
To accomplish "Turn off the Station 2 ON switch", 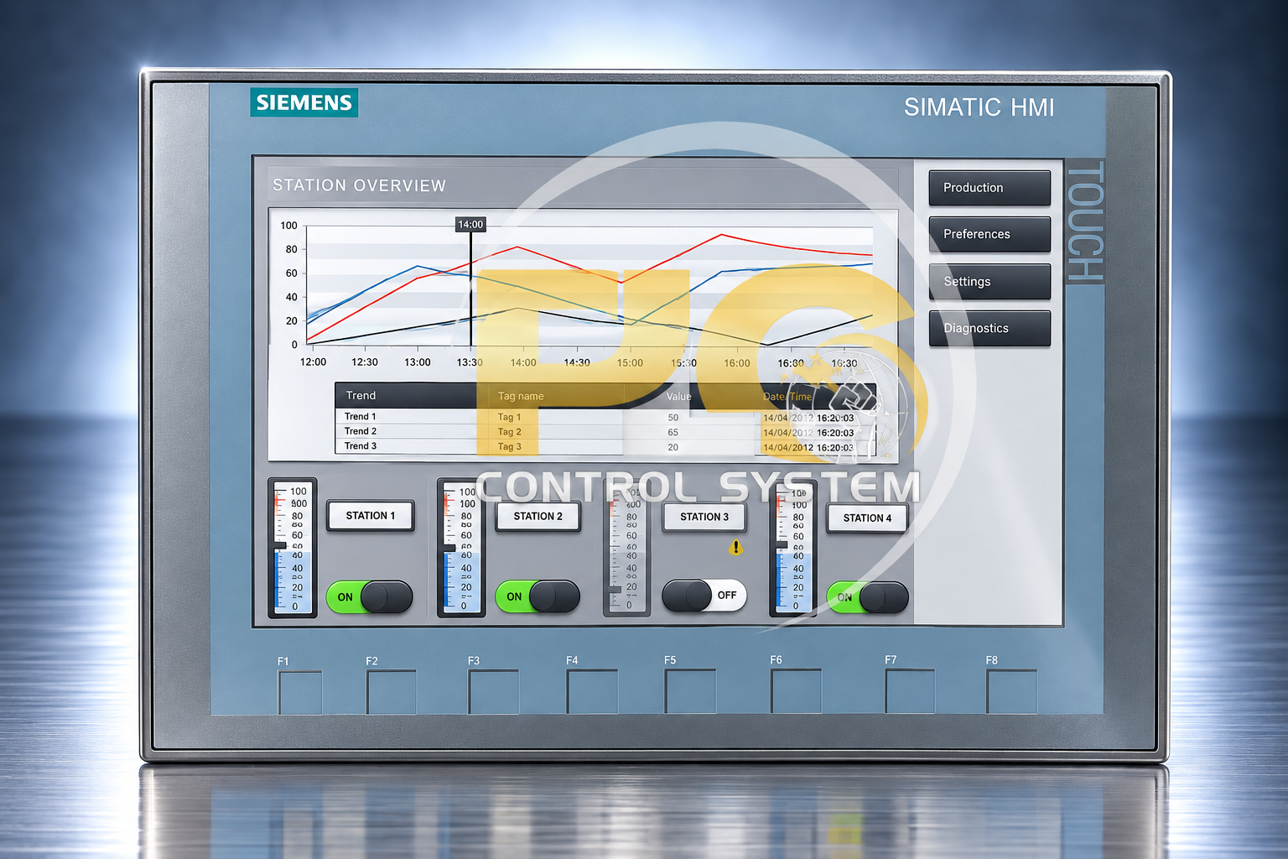I will coord(538,597).
